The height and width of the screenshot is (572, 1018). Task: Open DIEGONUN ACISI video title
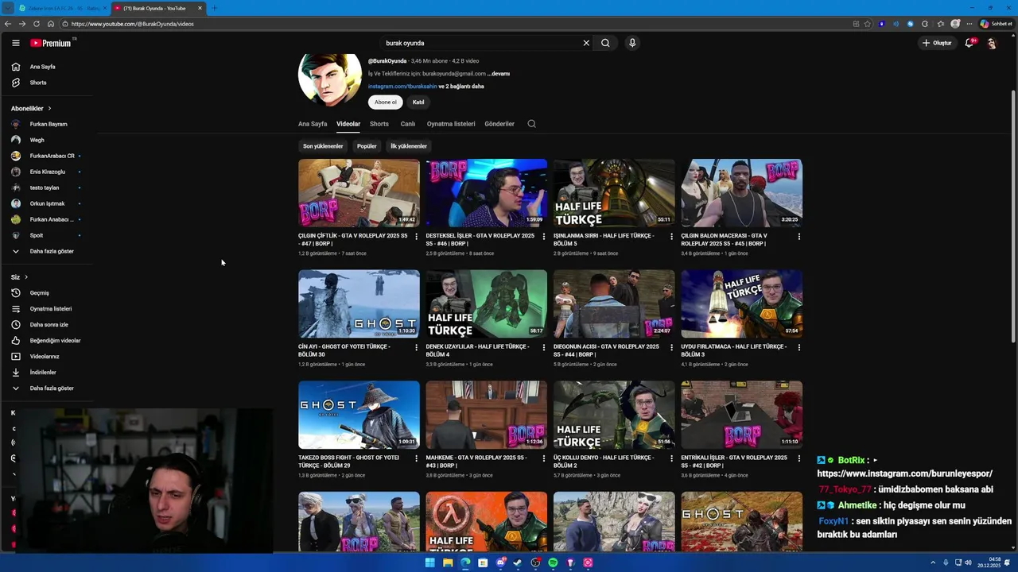tap(606, 350)
